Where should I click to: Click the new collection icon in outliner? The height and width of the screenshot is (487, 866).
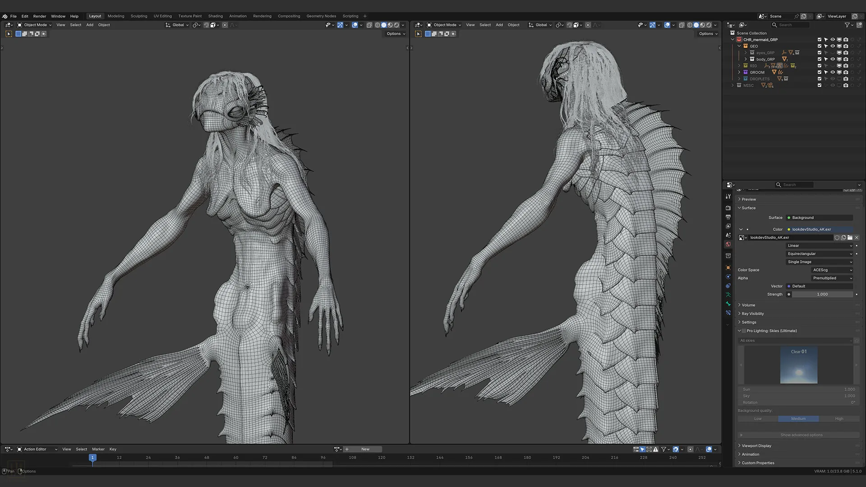tap(859, 25)
